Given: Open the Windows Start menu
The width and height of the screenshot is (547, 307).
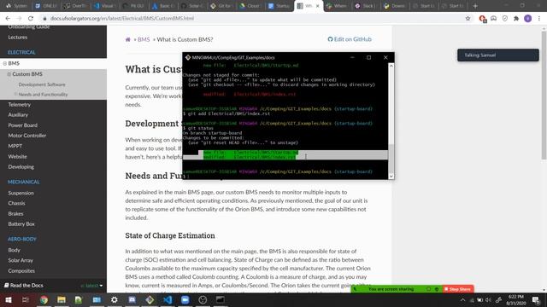Looking at the screenshot, I should click(8, 299).
